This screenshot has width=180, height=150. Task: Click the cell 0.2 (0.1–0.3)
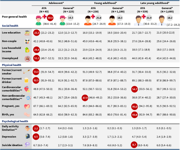[x=115, y=128]
